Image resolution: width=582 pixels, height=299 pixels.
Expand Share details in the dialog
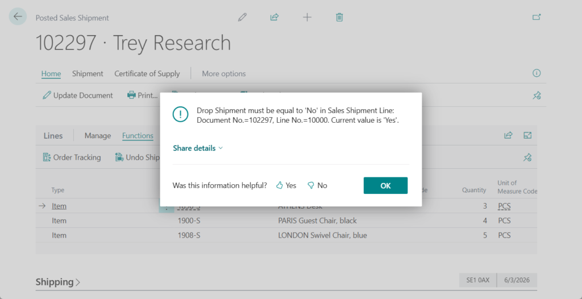198,148
